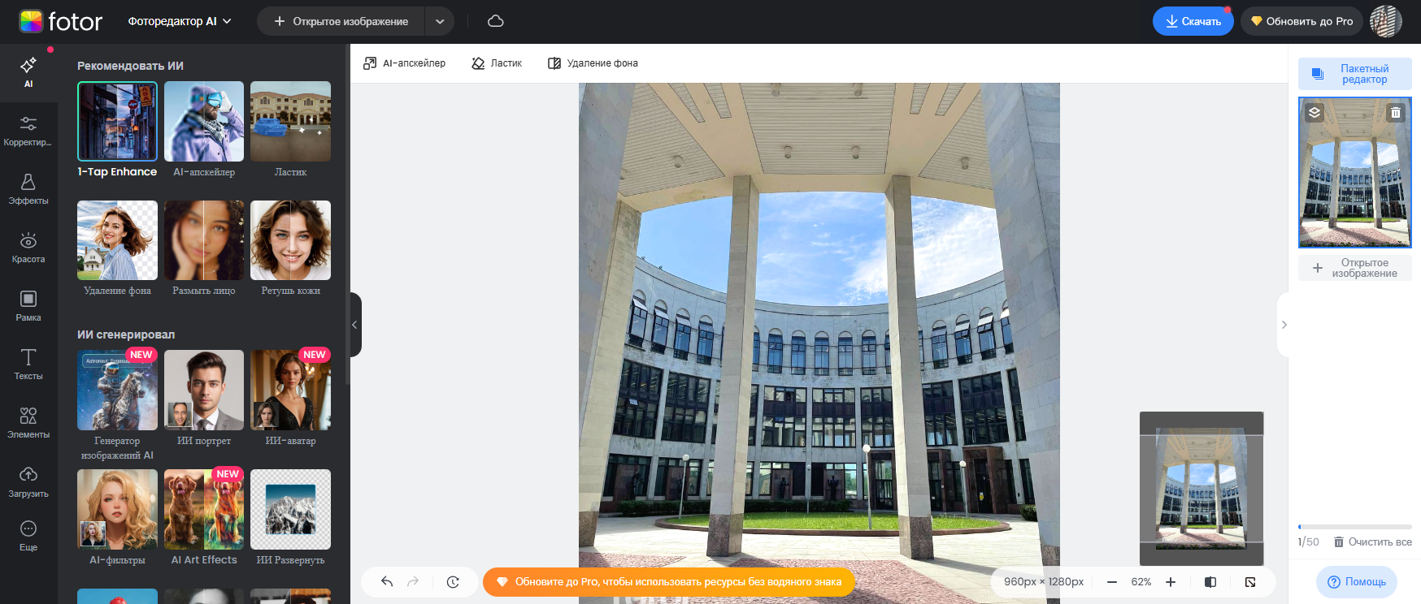Open the Корректир... adjust sidebar tab
Screen dimensions: 1421x604
28,131
